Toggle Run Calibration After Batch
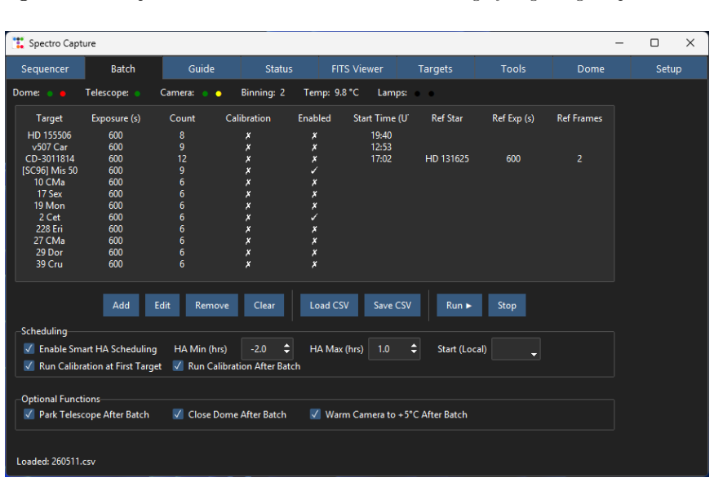Image resolution: width=714 pixels, height=482 pixels. click(x=178, y=366)
